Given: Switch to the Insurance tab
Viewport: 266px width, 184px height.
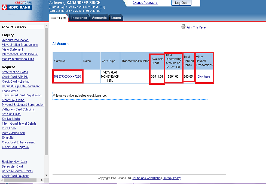Looking at the screenshot, I should (x=79, y=18).
